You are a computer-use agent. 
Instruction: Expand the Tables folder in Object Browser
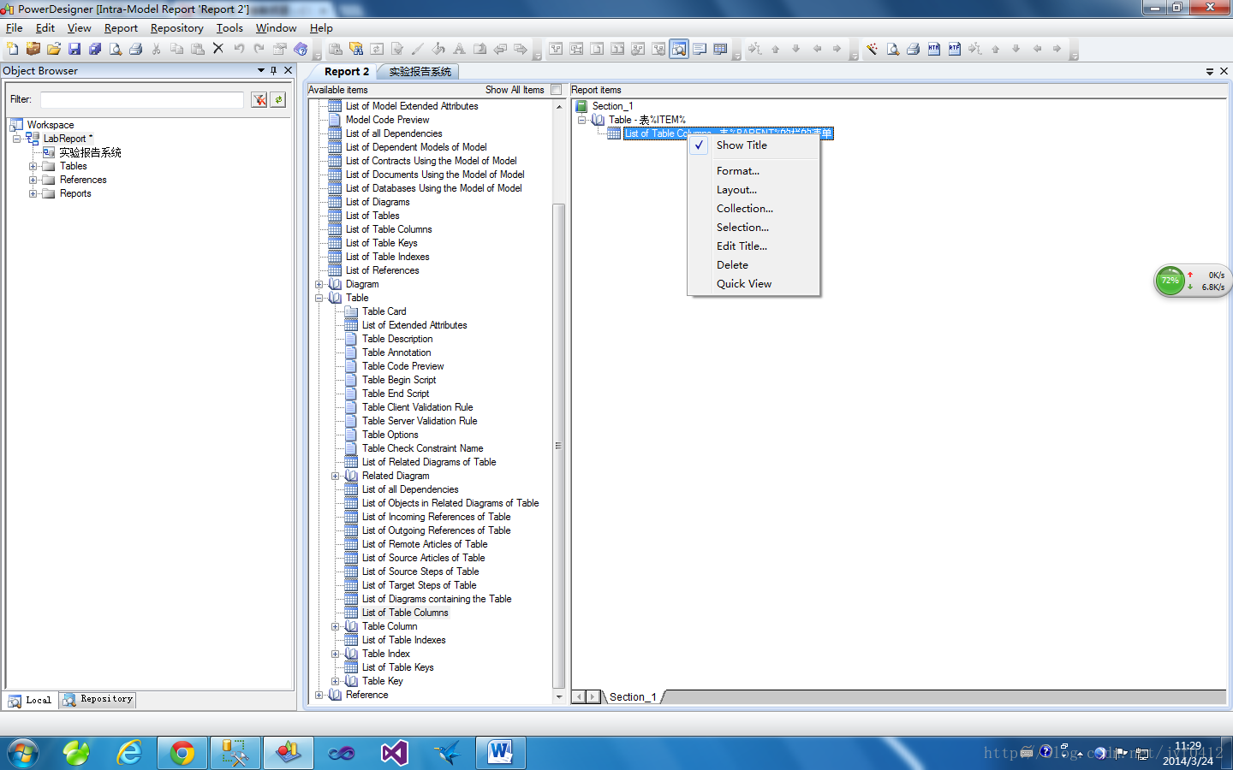tap(33, 166)
